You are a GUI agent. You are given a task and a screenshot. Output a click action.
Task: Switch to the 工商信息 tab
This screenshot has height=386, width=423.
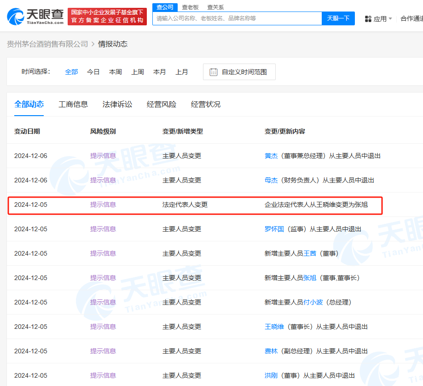[x=73, y=104]
